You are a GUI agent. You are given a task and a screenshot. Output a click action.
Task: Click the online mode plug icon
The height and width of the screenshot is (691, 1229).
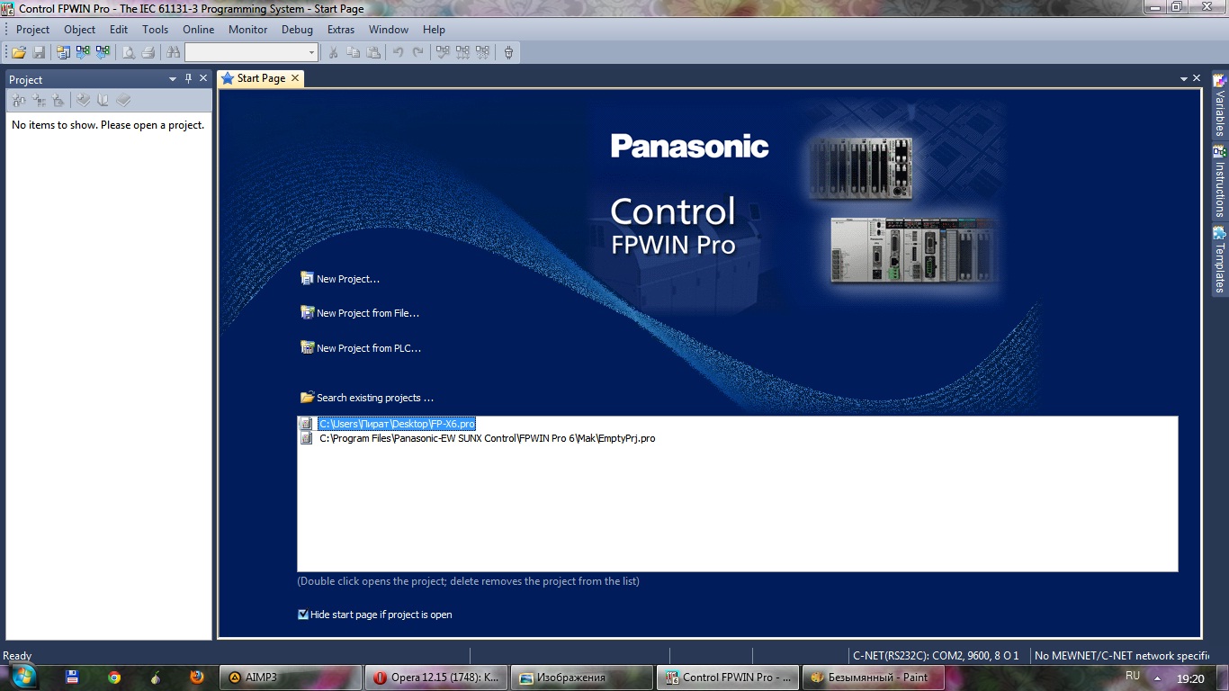pyautogui.click(x=508, y=52)
